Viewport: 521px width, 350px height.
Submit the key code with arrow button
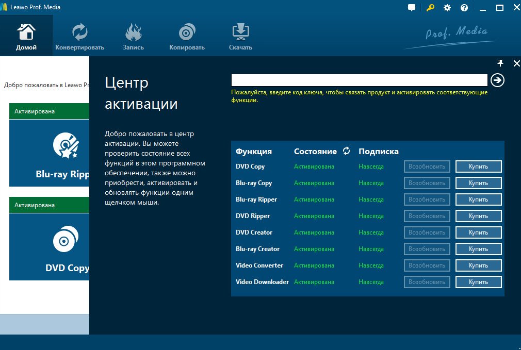(497, 80)
